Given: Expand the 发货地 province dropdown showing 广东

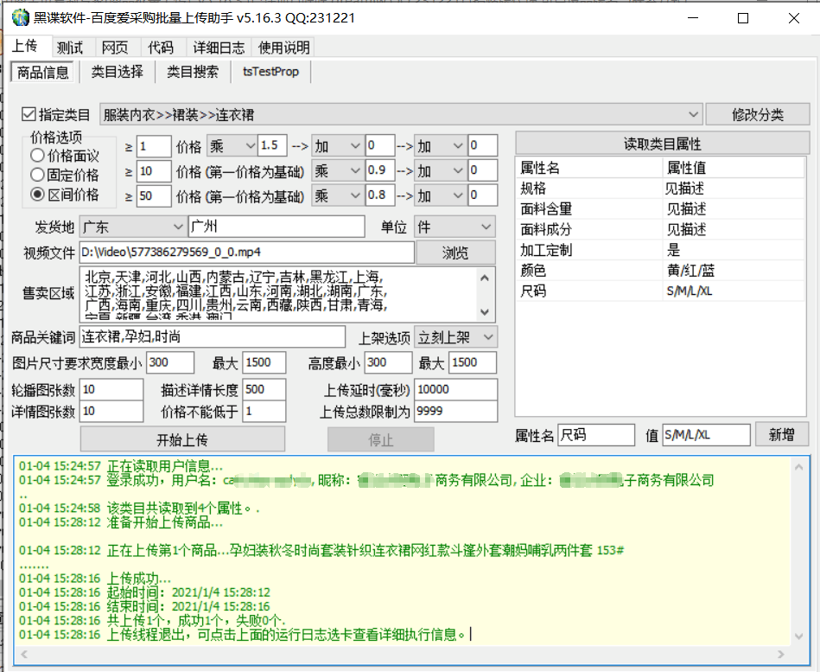Looking at the screenshot, I should click(133, 227).
